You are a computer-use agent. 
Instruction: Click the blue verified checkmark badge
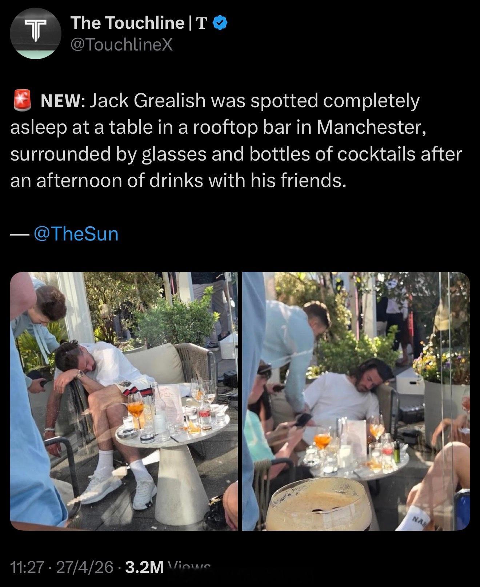pos(220,24)
